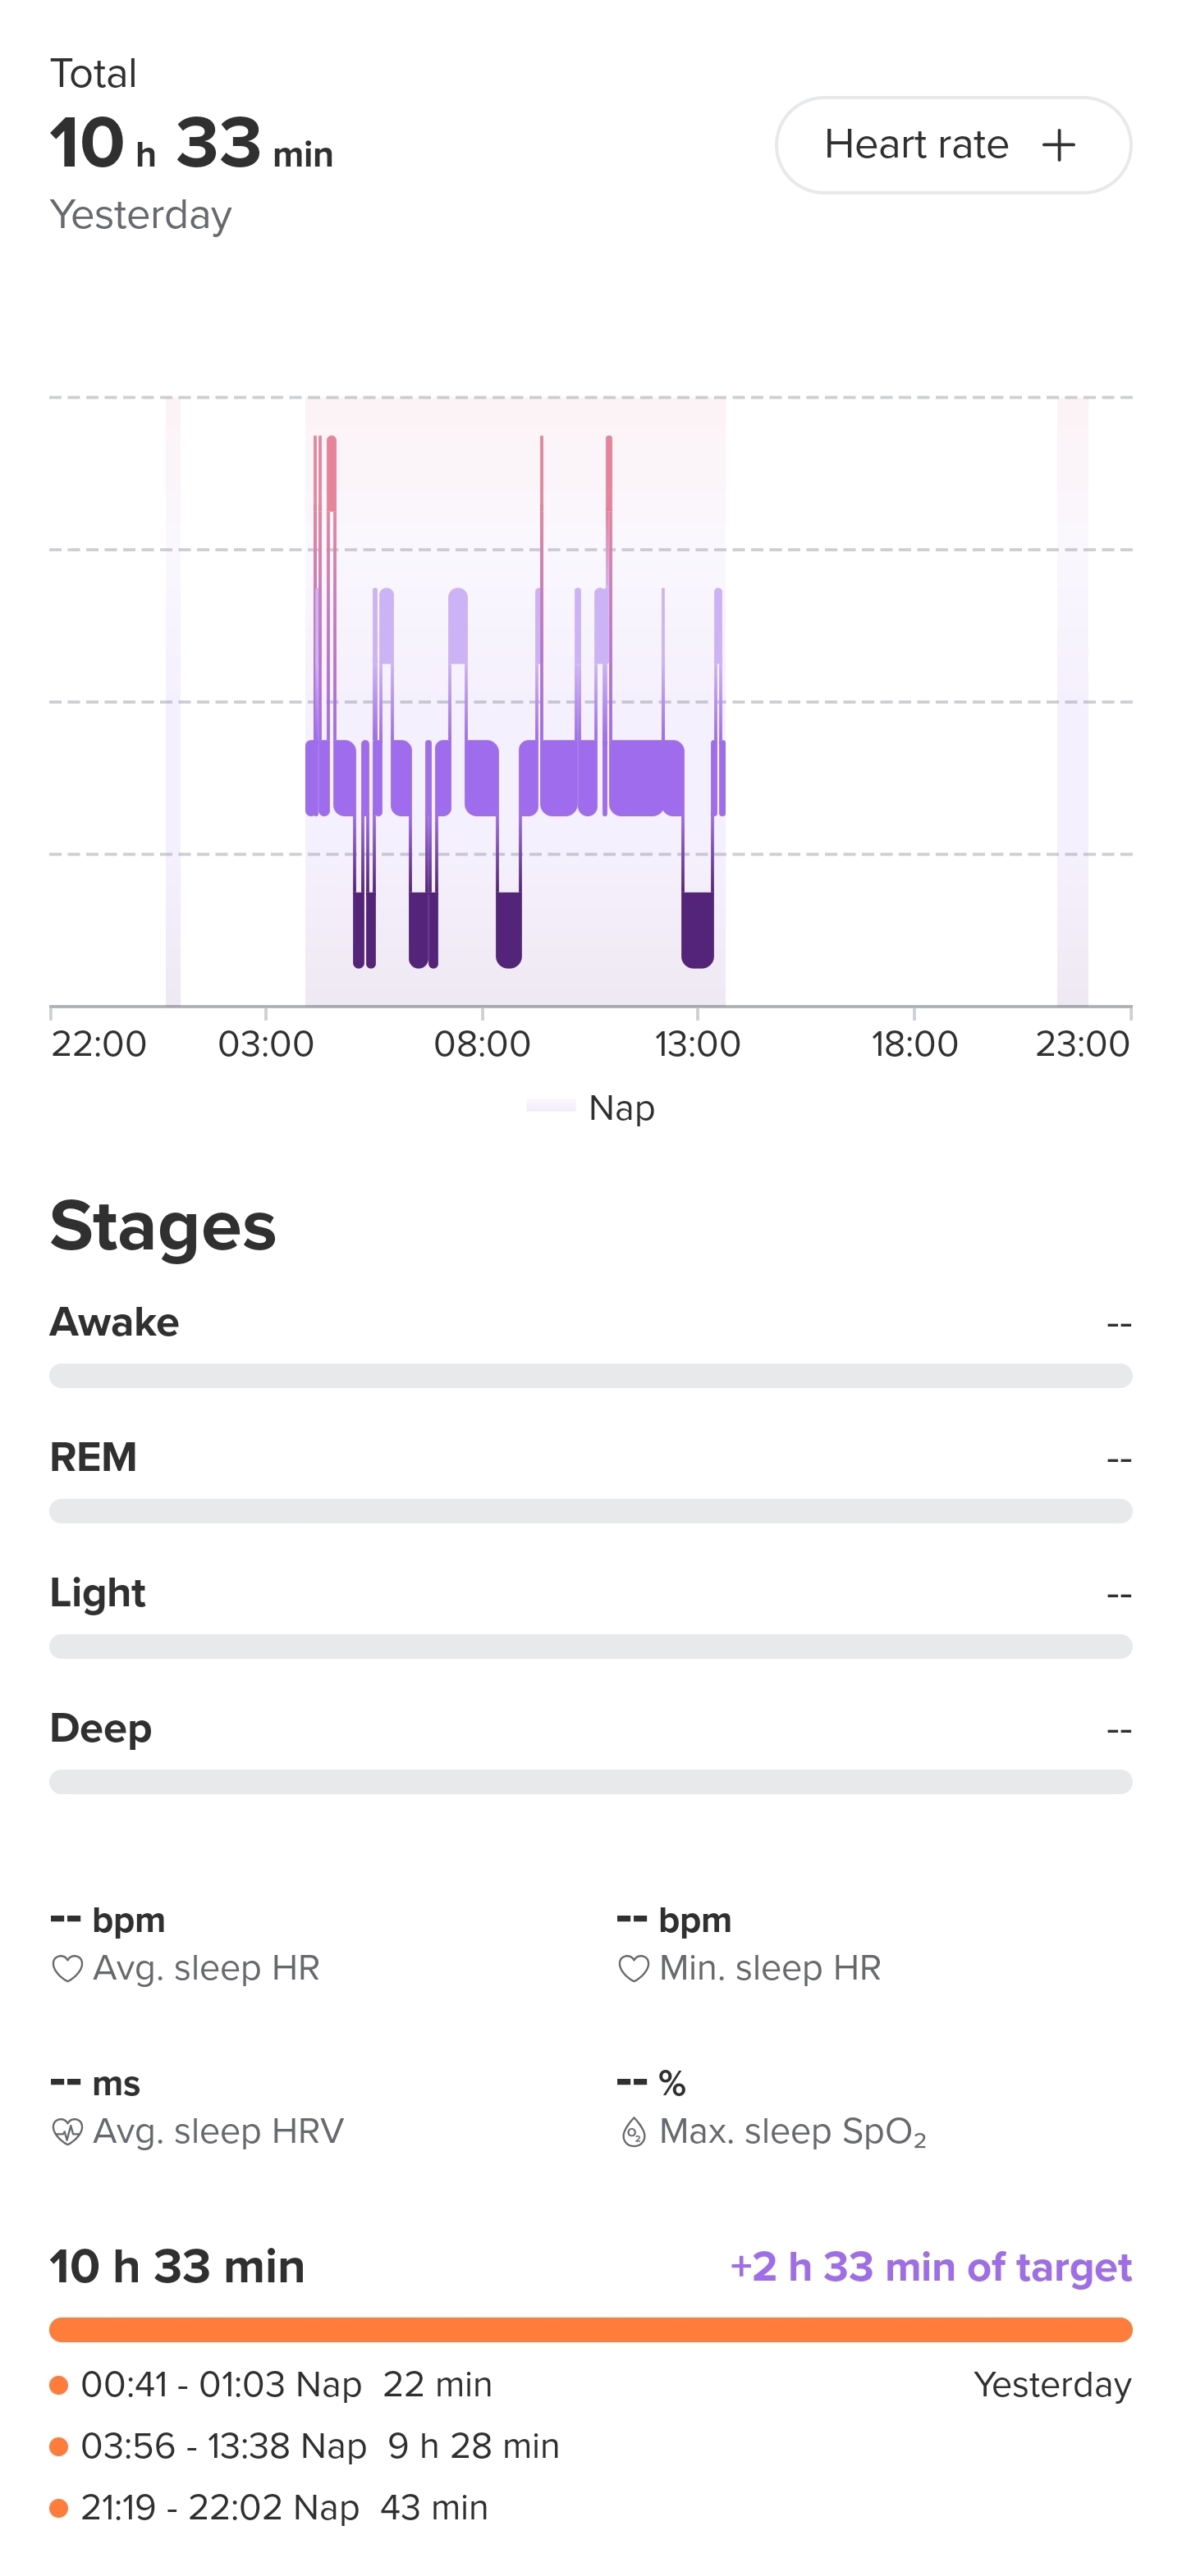
Task: Open the 21:19 - 22:02 nap entry
Action: click(286, 2508)
